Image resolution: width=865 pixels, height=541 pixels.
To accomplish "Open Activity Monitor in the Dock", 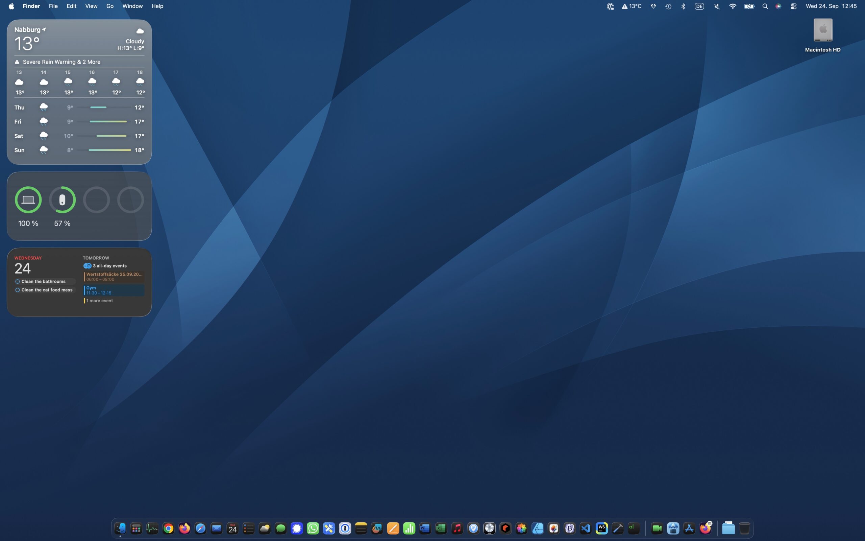I will tap(152, 528).
